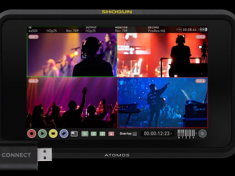
Task: Tap the ISO 2 badge
Action: click(x=200, y=37)
